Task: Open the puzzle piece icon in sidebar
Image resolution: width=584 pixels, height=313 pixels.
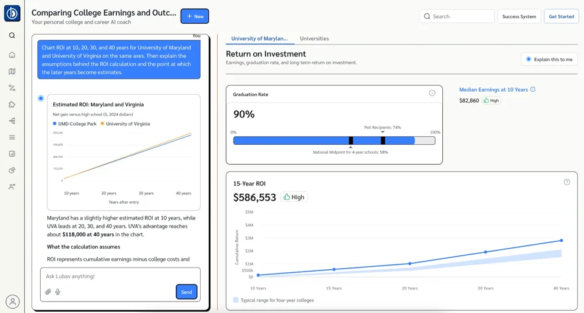Action: tap(12, 105)
